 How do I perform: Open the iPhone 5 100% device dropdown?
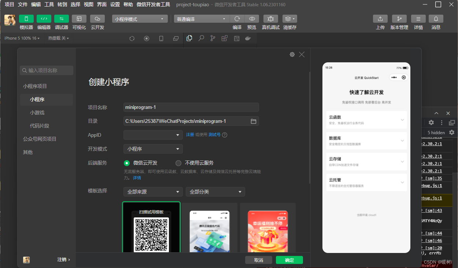22,38
